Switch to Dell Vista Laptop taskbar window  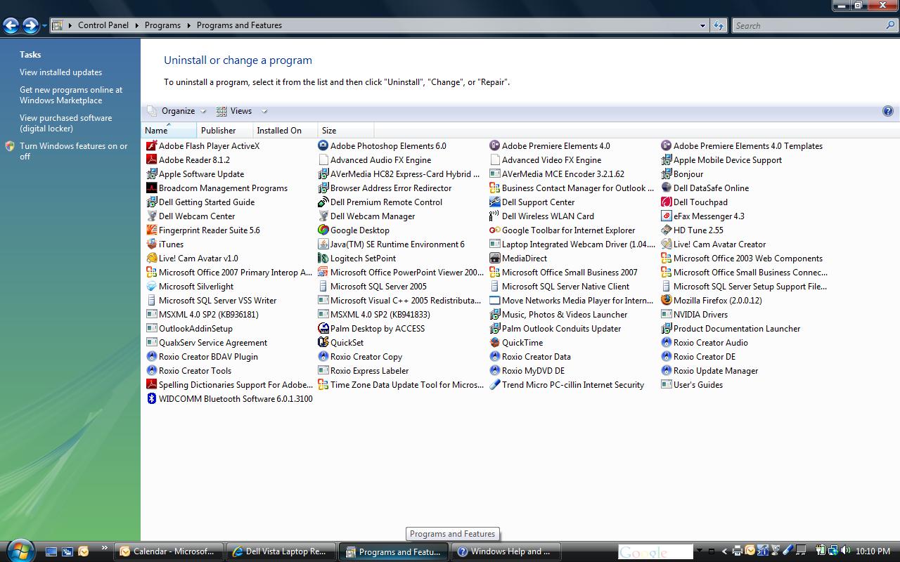click(280, 551)
